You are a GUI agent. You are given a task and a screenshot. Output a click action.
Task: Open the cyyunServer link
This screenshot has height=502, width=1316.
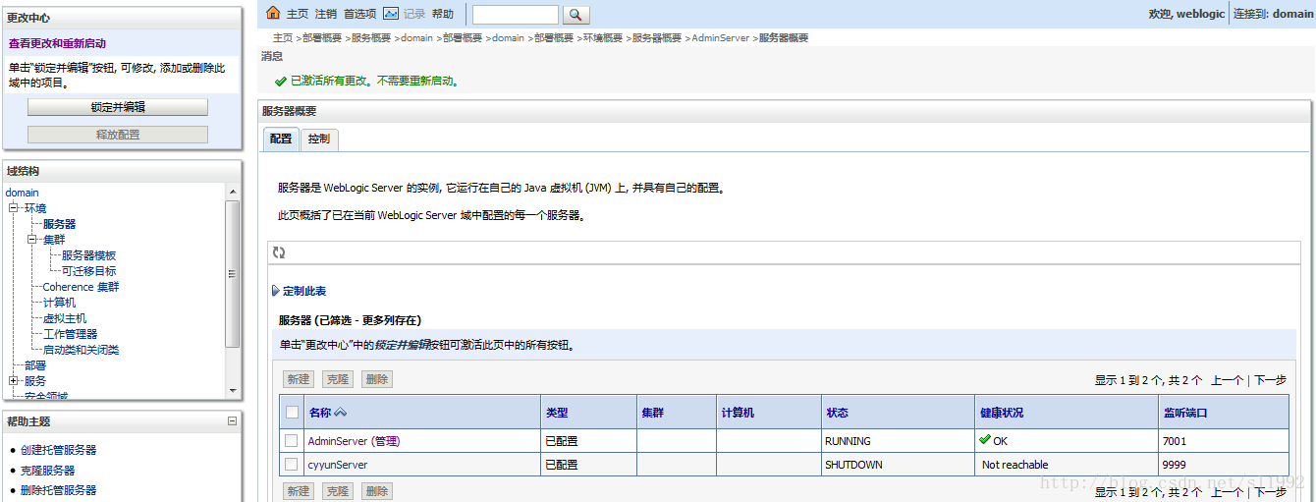coord(338,464)
